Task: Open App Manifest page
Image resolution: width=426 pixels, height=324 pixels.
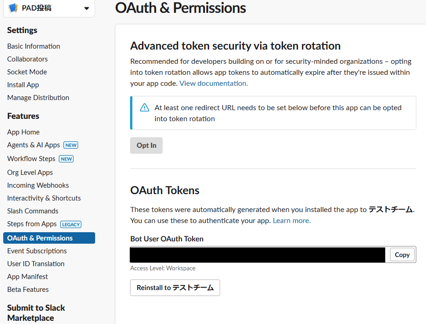Action: [28, 277]
